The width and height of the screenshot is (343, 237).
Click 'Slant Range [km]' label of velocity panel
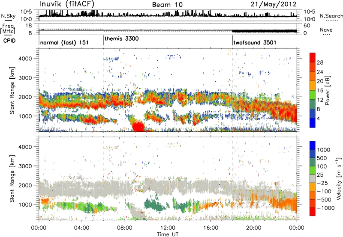[12, 178]
